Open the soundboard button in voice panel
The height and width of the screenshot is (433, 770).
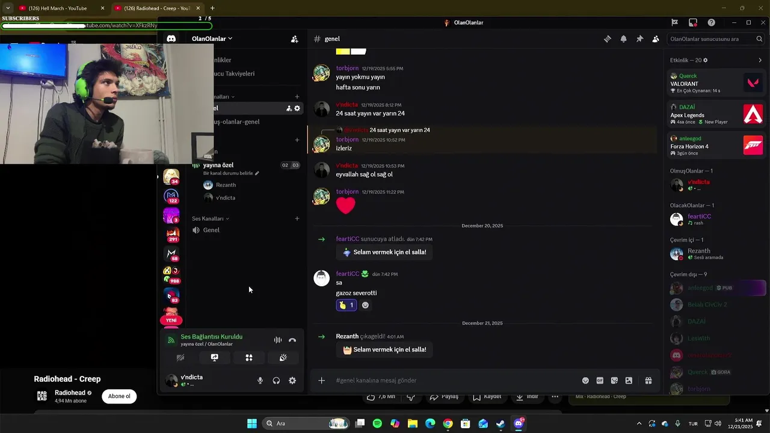pos(283,358)
